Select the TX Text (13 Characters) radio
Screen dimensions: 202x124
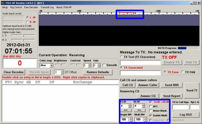click(121, 57)
